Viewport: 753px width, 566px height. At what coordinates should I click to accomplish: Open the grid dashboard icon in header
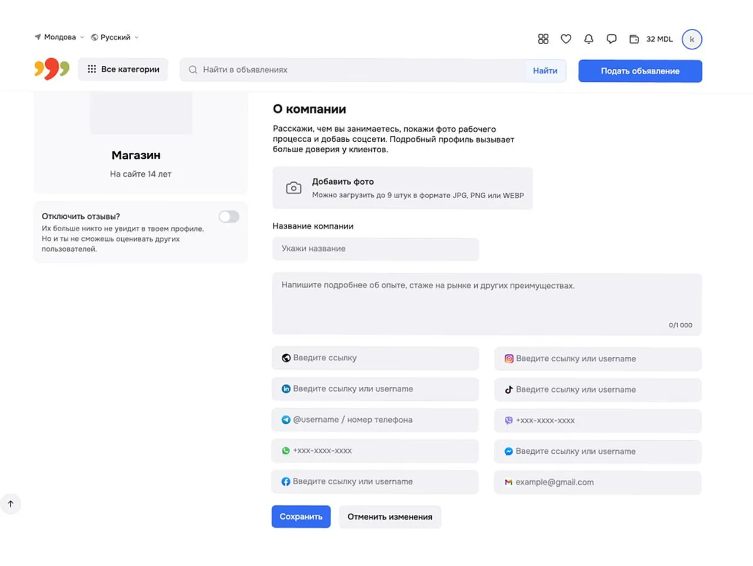tap(543, 39)
